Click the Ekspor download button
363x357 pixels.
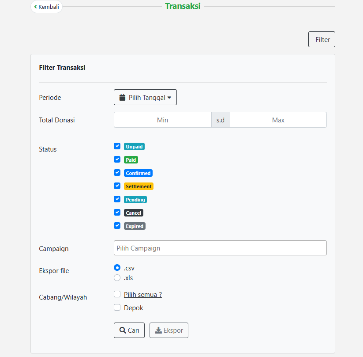pyautogui.click(x=168, y=330)
